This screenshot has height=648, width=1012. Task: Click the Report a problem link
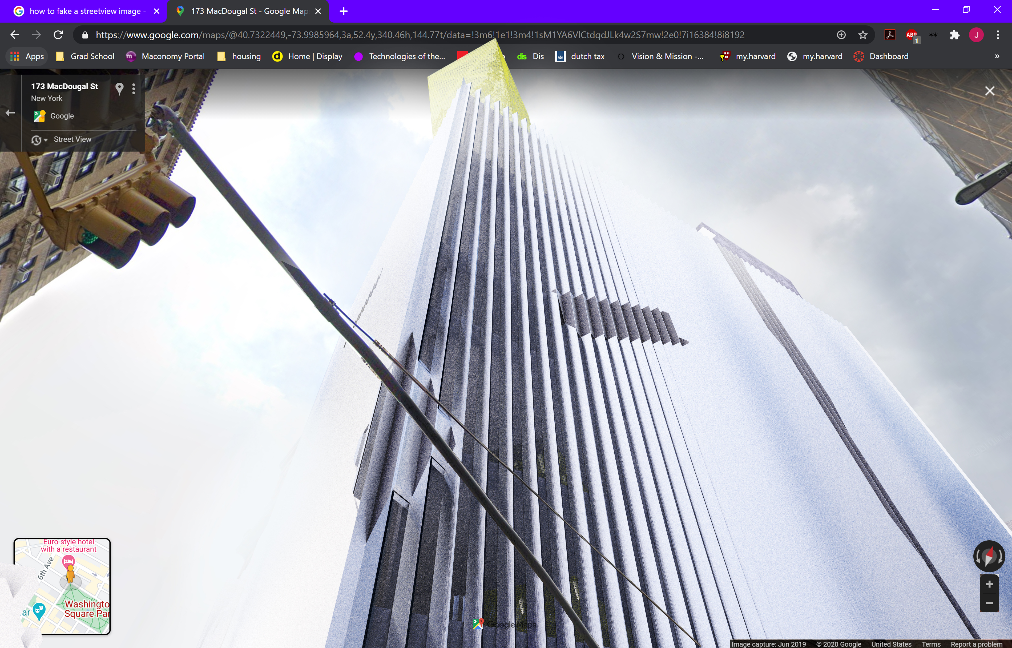976,644
